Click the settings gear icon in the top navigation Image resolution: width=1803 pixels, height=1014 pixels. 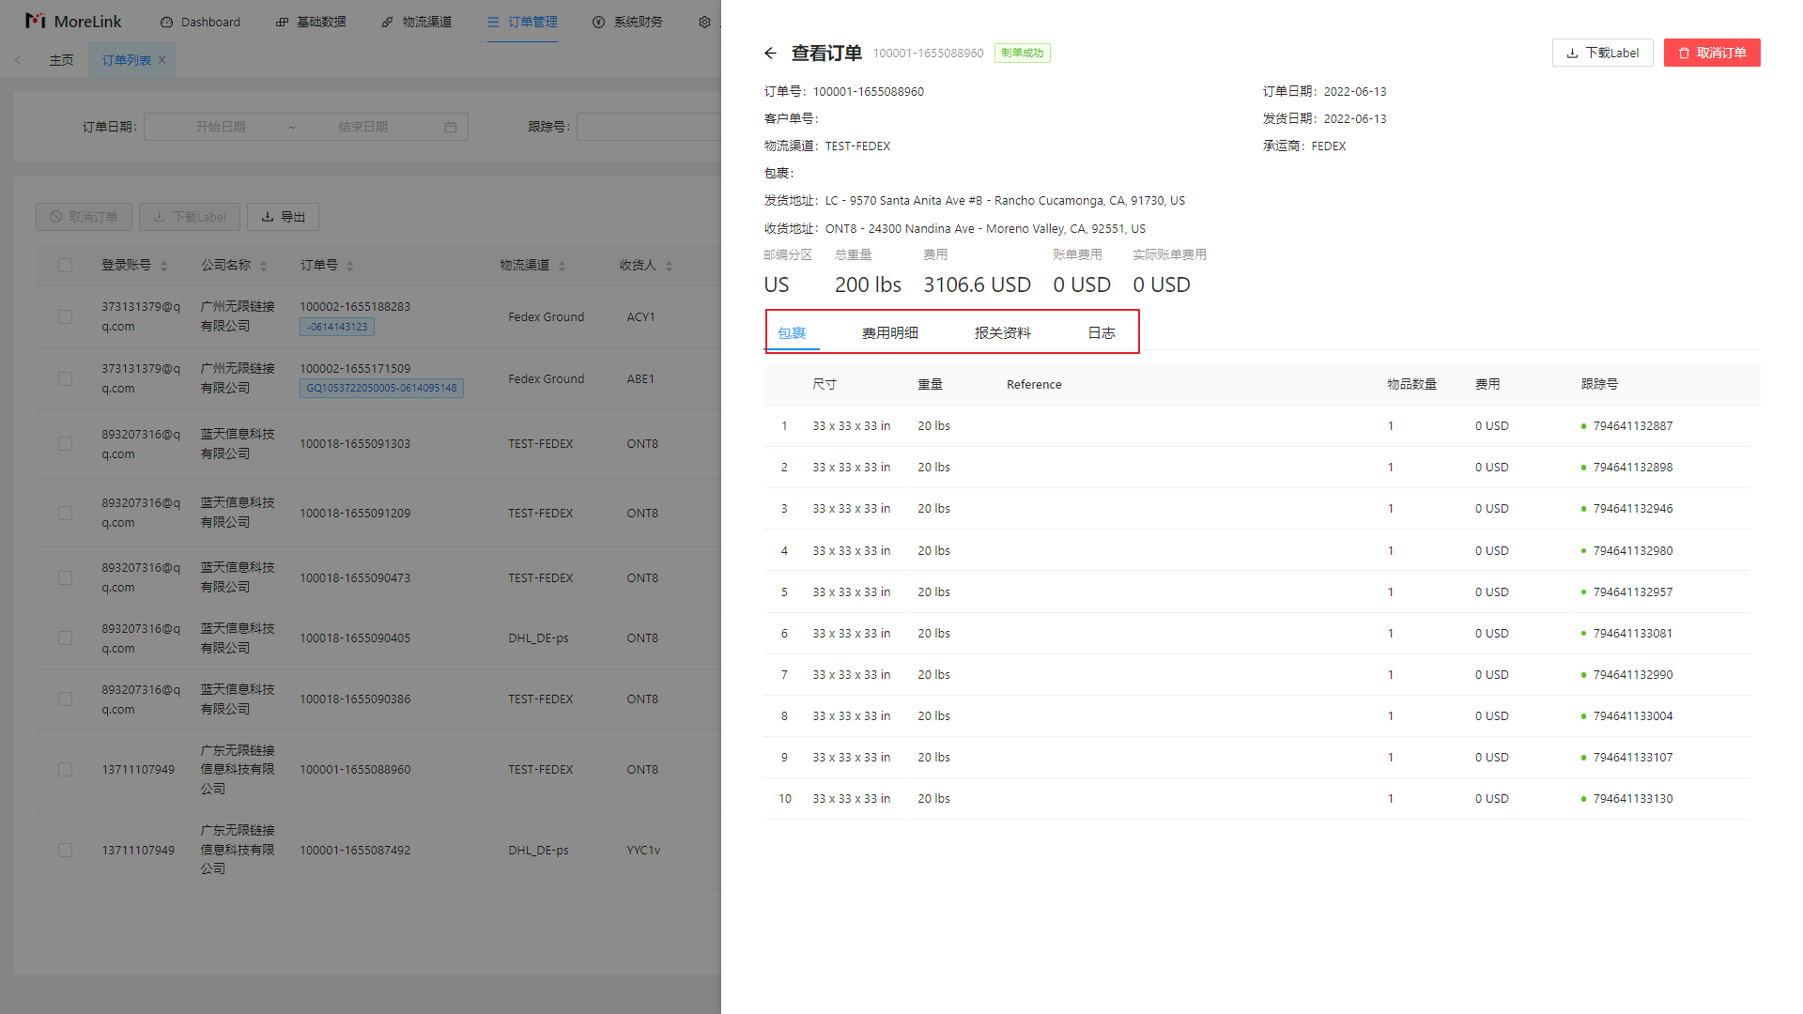click(x=704, y=22)
